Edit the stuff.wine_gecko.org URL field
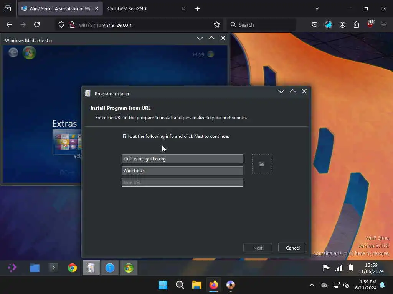The height and width of the screenshot is (294, 393). [182, 159]
